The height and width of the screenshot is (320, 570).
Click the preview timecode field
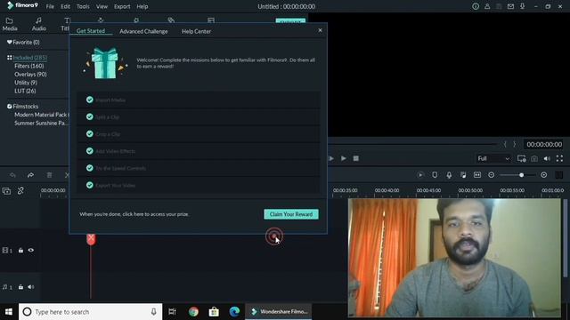point(544,144)
